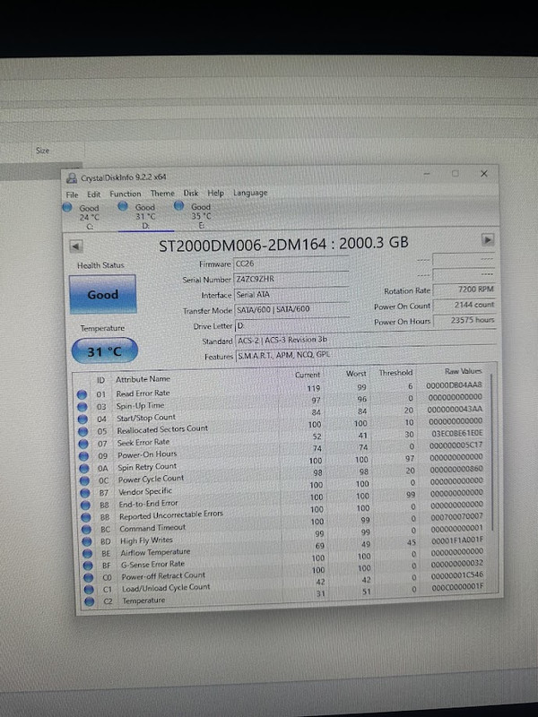Go to previous disk with left arrow
Image resolution: width=538 pixels, height=717 pixels.
[76, 246]
